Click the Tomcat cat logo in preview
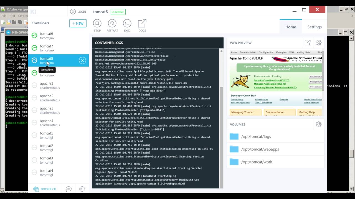Image resolution: width=355 pixels, height=199 pixels. click(241, 81)
